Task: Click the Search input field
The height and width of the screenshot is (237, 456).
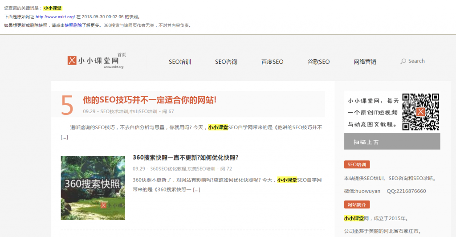Action: 416,61
